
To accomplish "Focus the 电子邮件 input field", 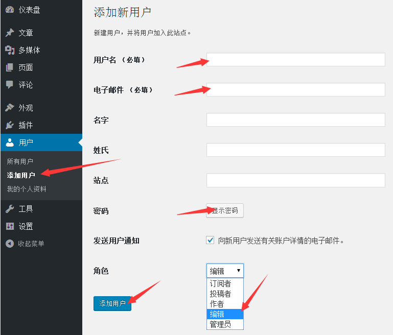I will coord(296,90).
